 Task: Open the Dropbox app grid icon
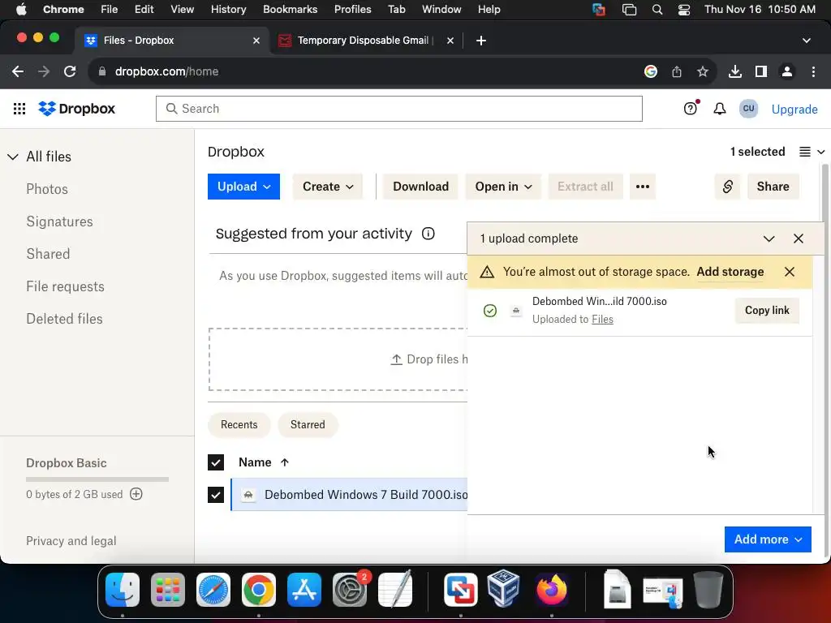tap(19, 109)
